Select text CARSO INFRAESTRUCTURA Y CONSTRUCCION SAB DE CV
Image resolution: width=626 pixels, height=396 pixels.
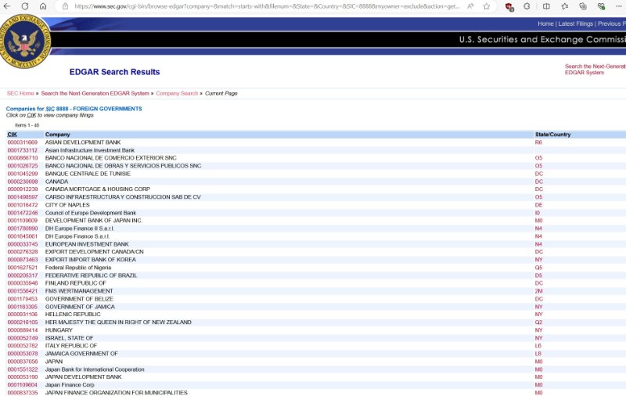pos(123,196)
